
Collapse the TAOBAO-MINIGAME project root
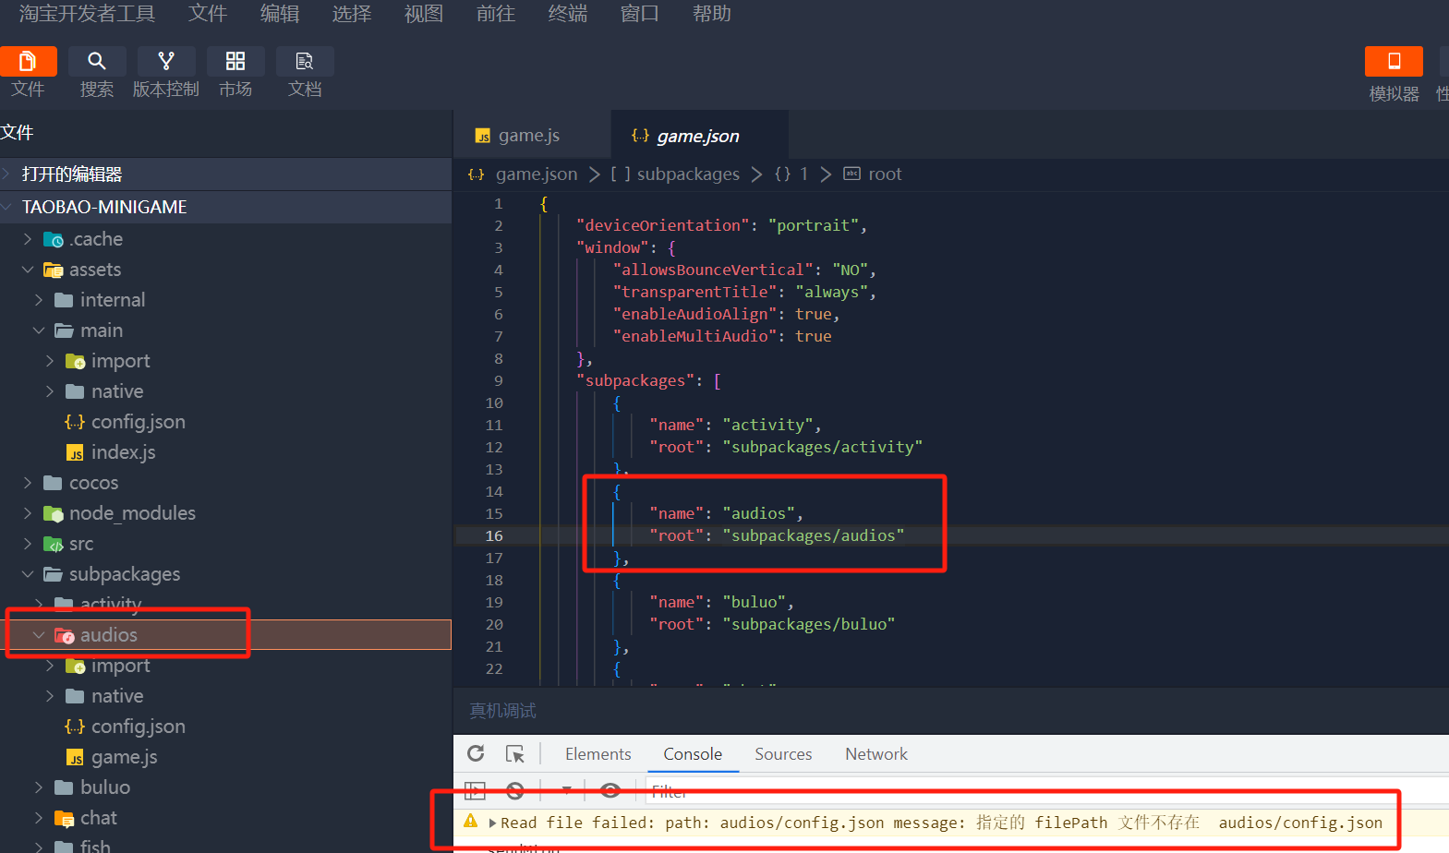click(225, 207)
